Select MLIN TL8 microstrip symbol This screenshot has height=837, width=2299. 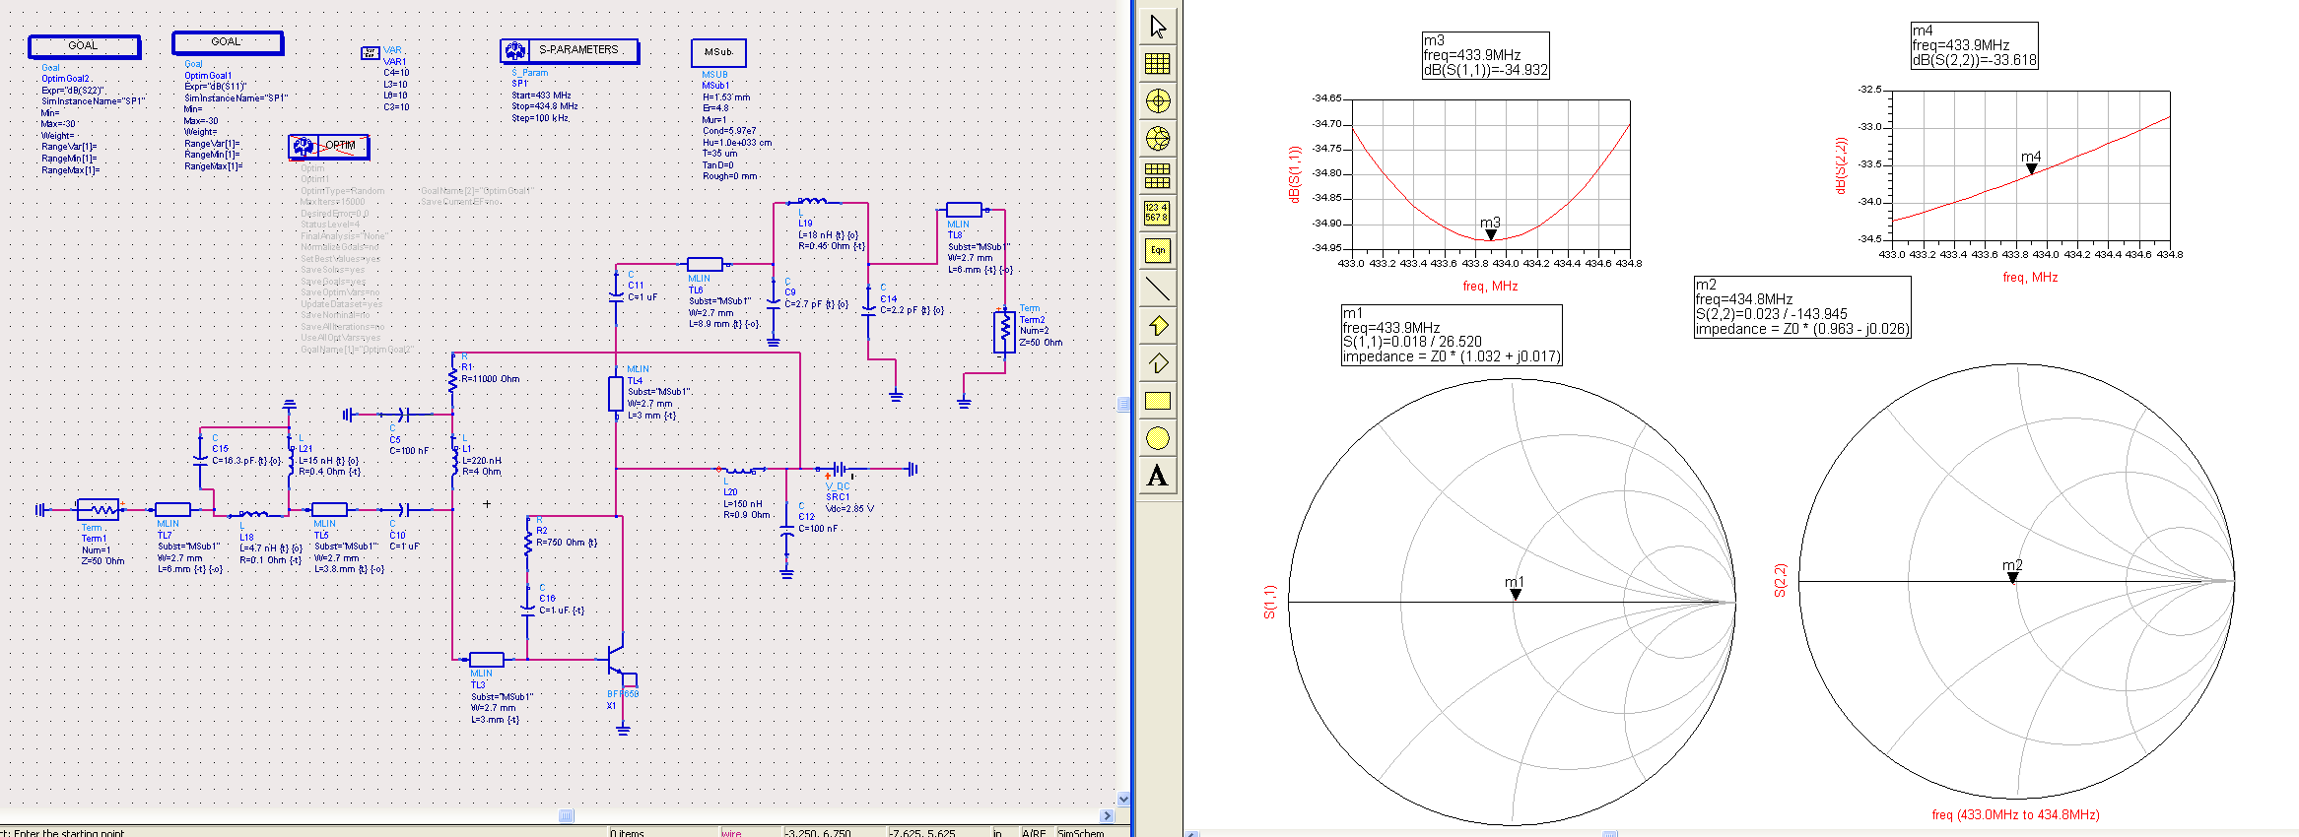click(x=965, y=209)
